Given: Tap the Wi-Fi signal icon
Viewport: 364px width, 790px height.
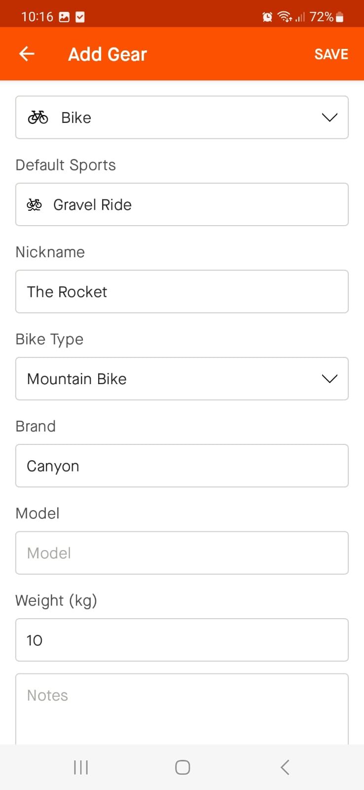Looking at the screenshot, I should pos(285,17).
